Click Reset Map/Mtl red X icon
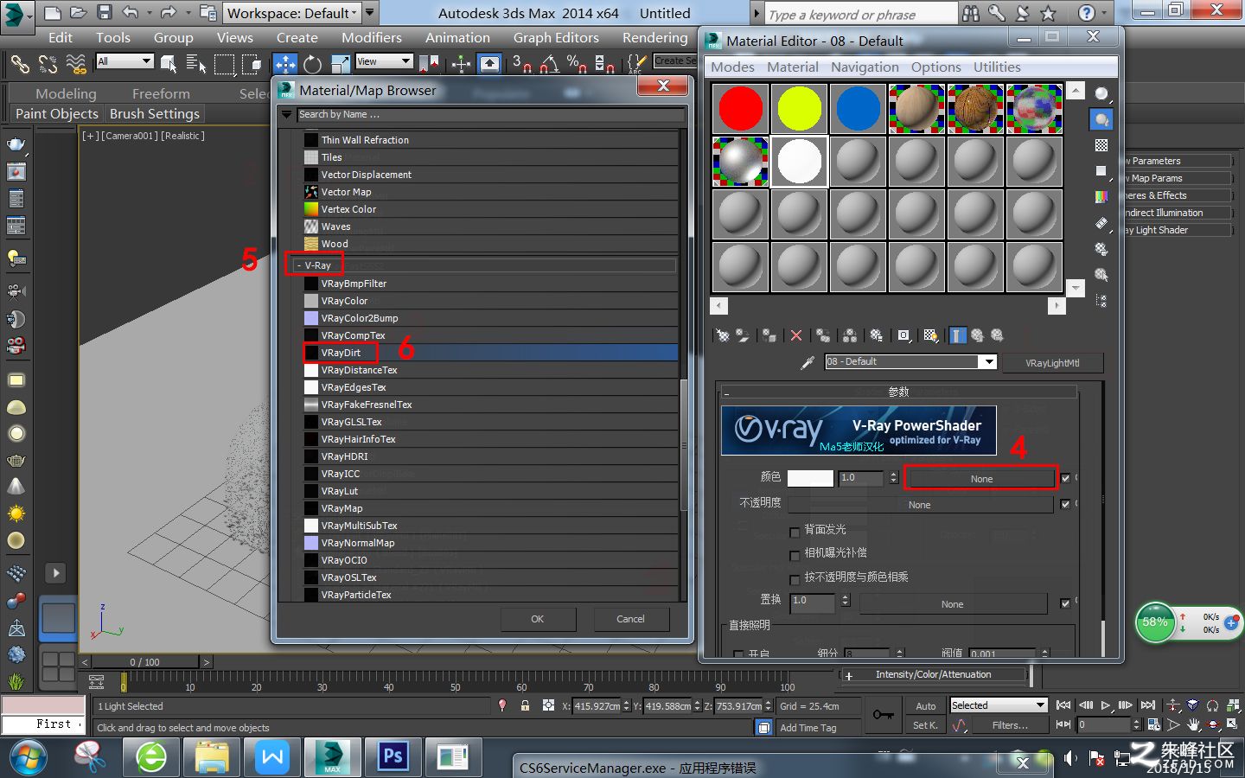1245x778 pixels. coord(796,335)
